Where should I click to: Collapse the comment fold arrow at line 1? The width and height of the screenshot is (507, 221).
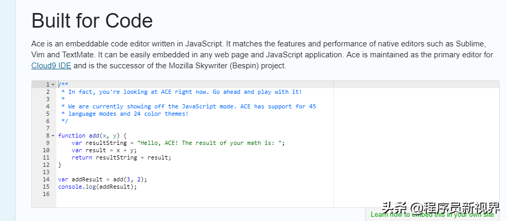(x=53, y=84)
